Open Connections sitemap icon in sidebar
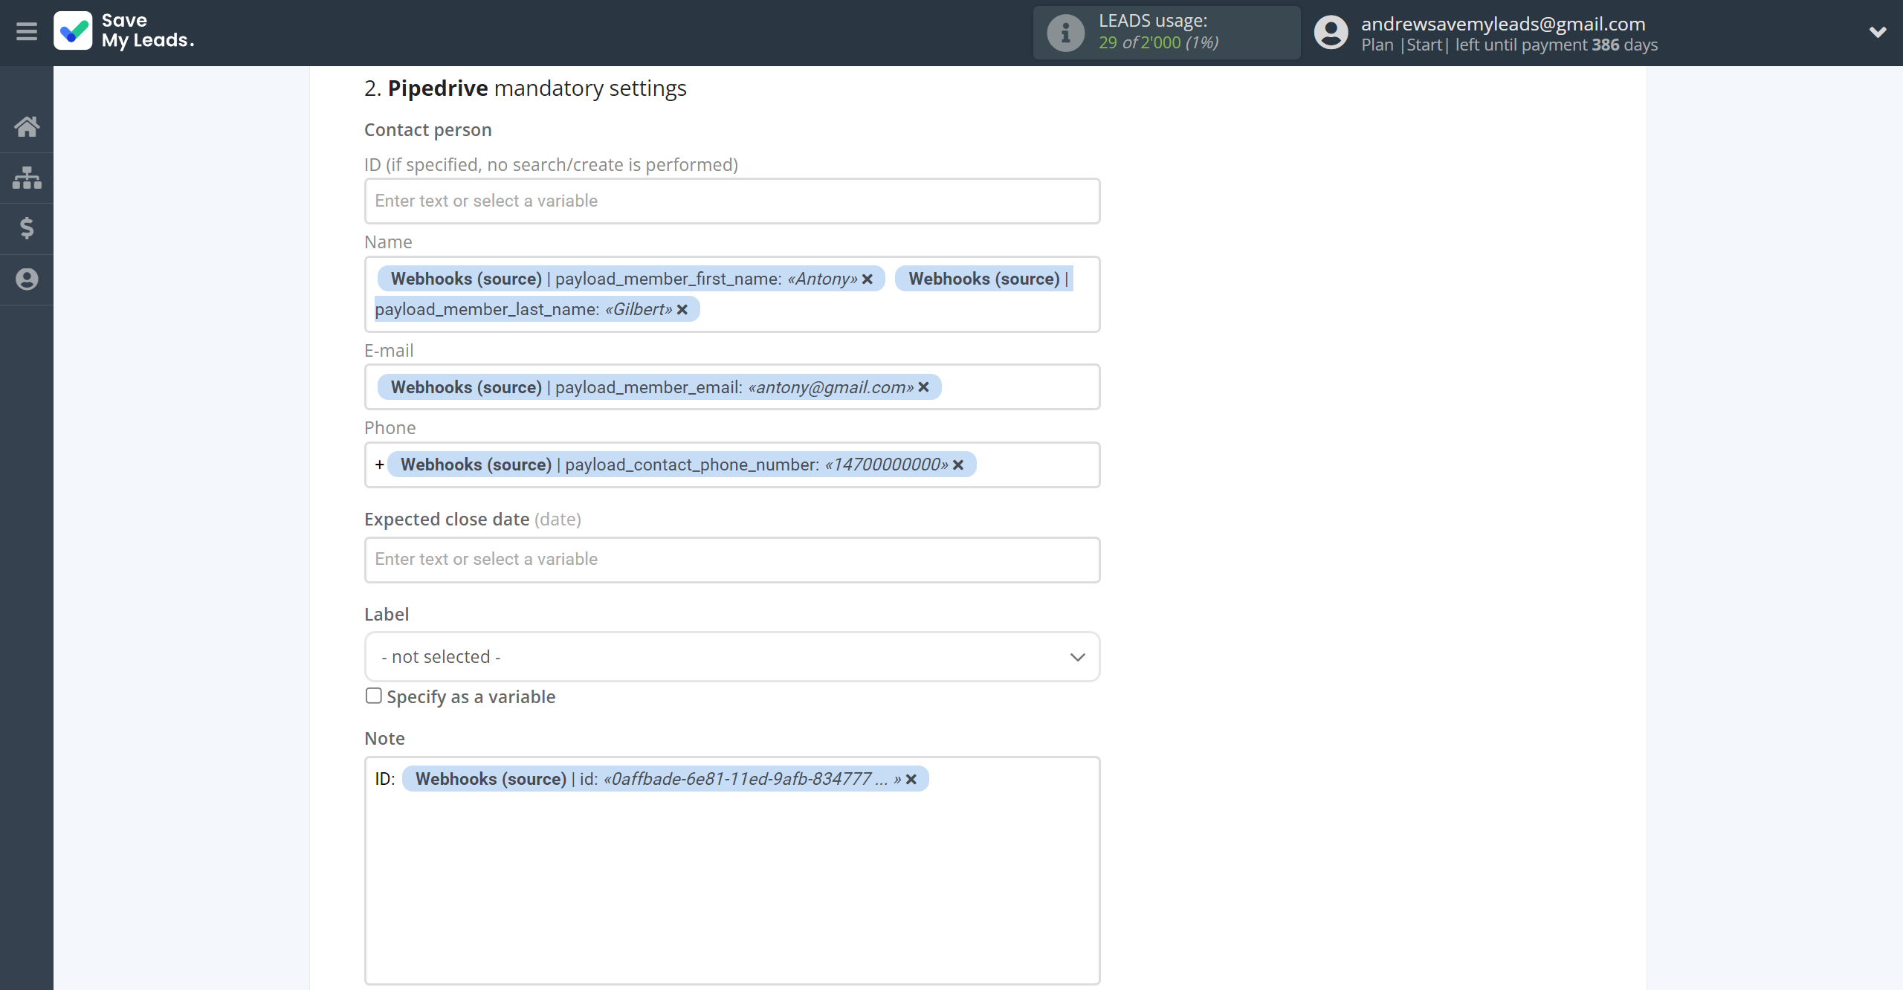1903x990 pixels. pos(27,178)
